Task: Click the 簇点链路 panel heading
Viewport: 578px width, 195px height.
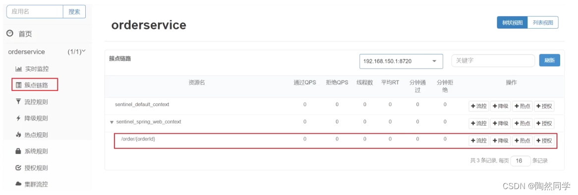Action: click(120, 58)
